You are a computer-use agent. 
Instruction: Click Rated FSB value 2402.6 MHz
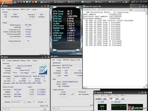coord(17,96)
